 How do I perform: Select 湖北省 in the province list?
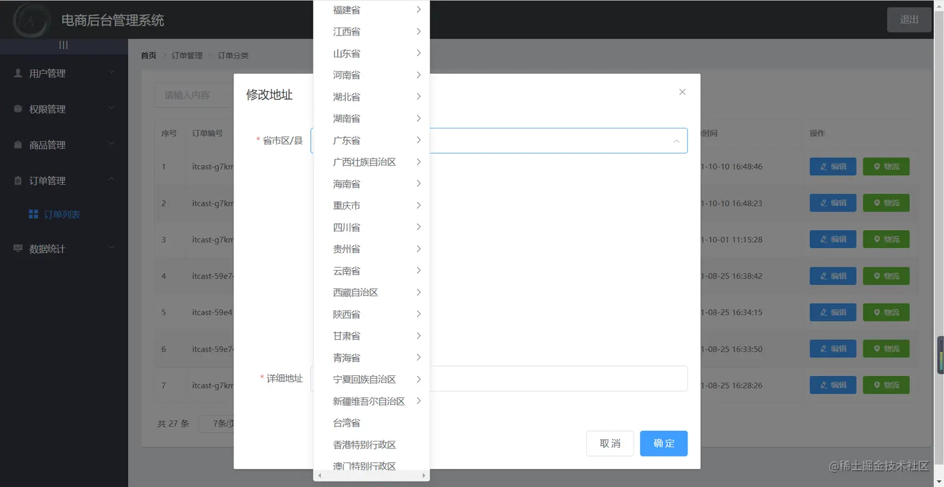(371, 97)
